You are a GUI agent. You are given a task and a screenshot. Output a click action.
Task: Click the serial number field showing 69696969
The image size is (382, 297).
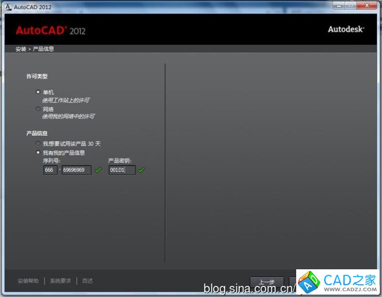click(76, 170)
